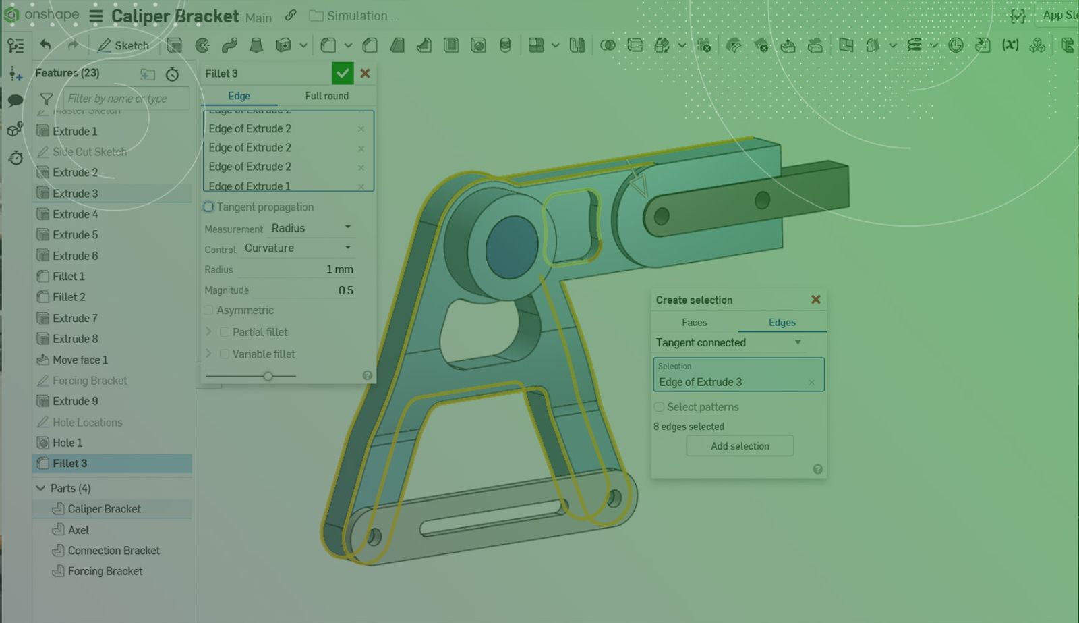
Task: Toggle the Asymmetric checkbox
Action: (x=208, y=310)
